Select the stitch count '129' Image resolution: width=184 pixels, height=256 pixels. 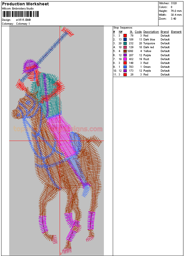point(131,47)
